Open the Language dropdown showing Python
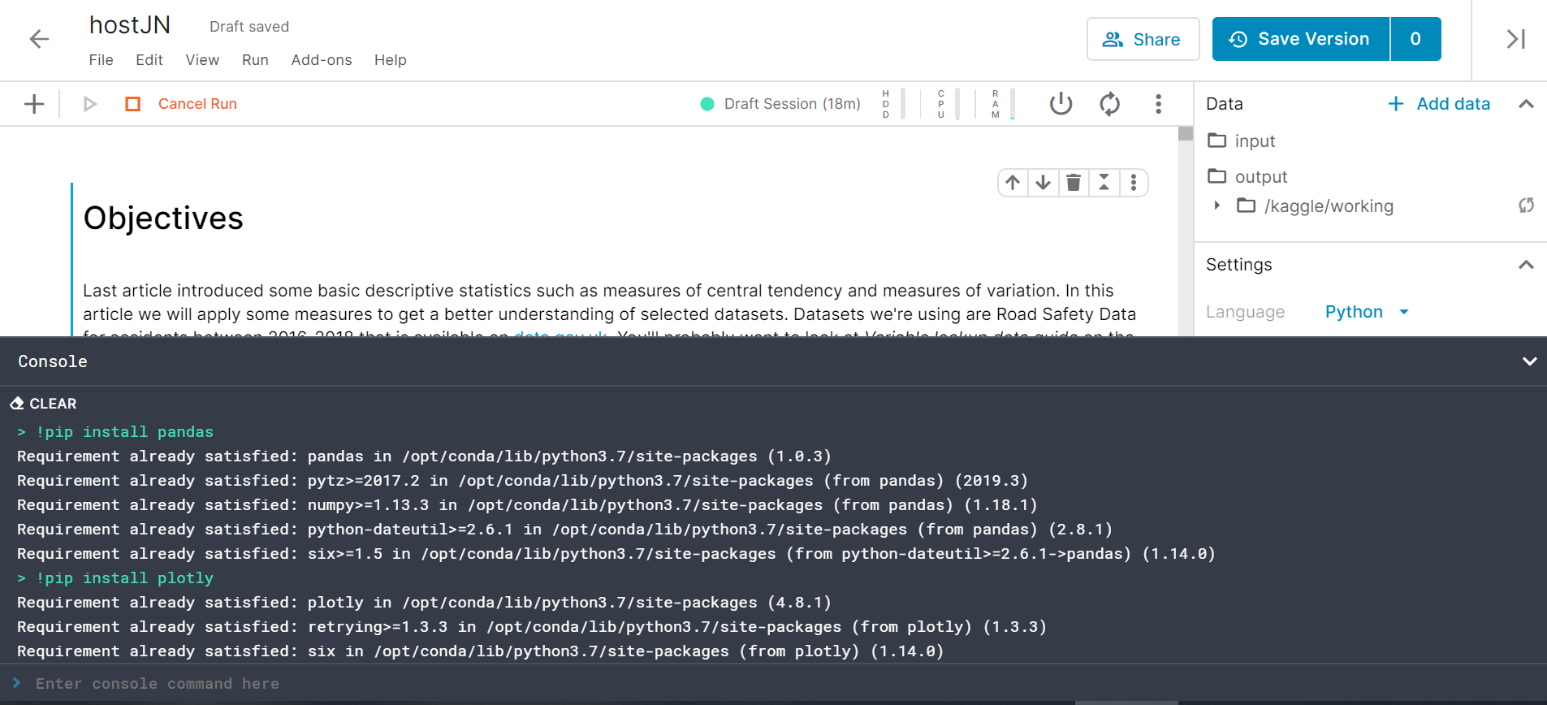Viewport: 1547px width, 705px height. [x=1367, y=312]
